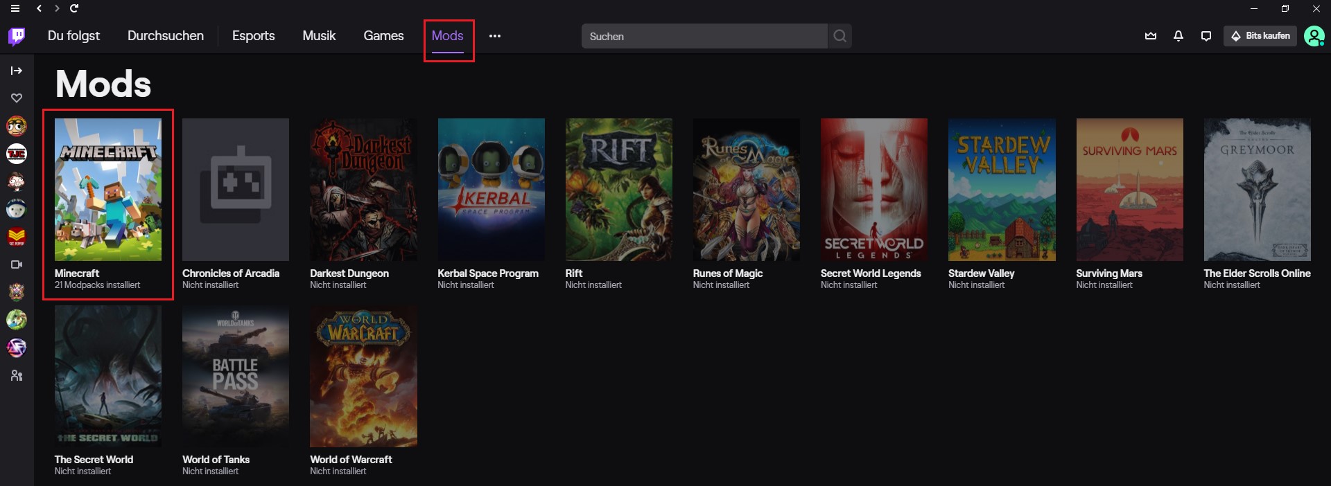Screen dimensions: 1331x486
Task: Open the purple star logo channel avatar
Action: 17,348
